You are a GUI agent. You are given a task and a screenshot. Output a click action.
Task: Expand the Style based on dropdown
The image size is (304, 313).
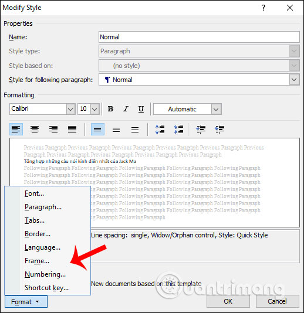click(x=294, y=66)
